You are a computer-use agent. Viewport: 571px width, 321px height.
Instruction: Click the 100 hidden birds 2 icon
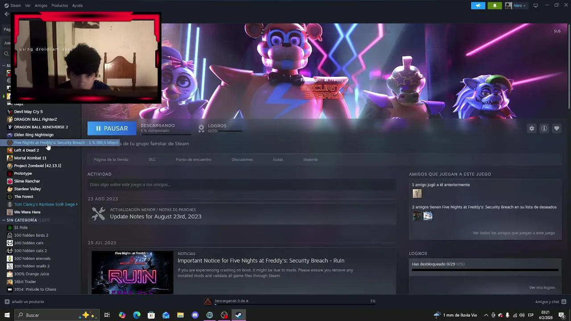tap(10, 235)
